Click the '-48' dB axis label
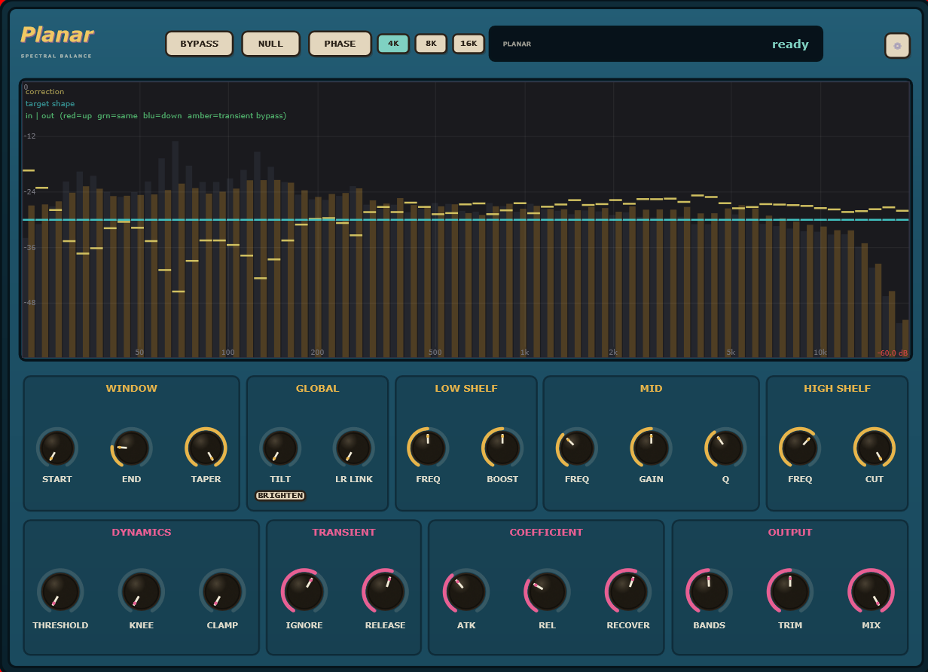The image size is (928, 672). coord(29,303)
